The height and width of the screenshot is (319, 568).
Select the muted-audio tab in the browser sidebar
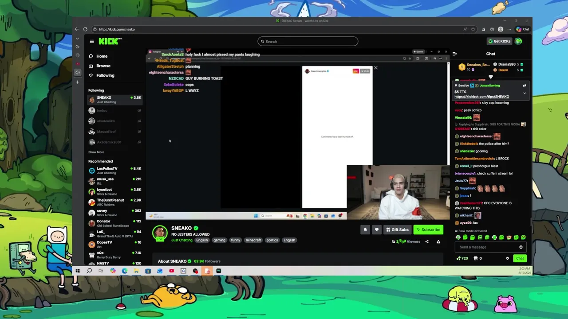[77, 73]
